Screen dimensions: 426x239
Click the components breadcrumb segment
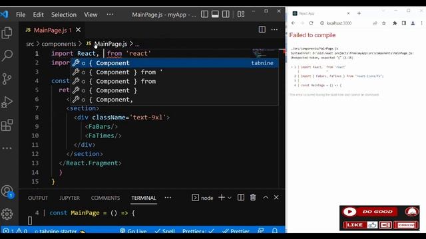[x=59, y=44]
